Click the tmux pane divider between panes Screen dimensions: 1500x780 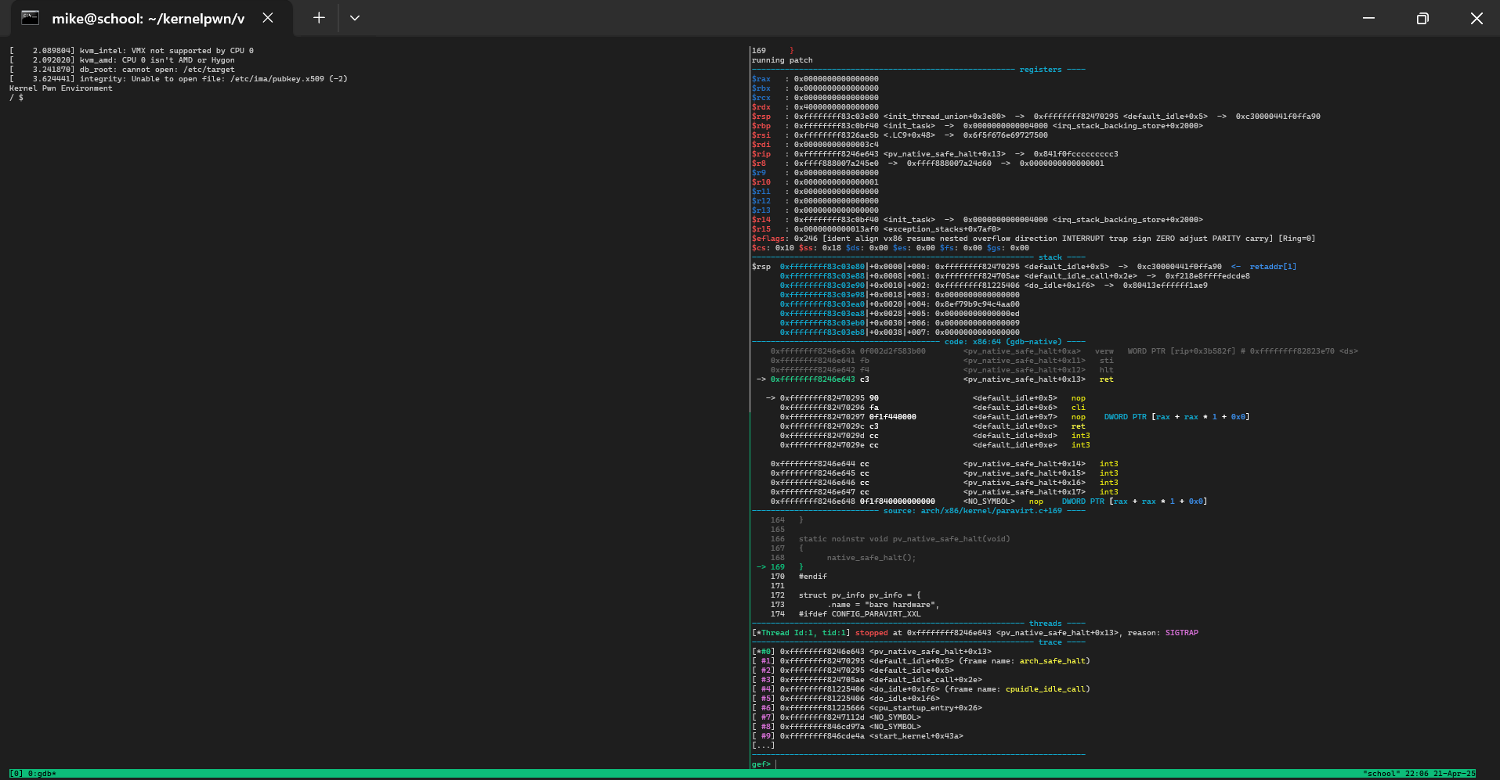point(750,391)
